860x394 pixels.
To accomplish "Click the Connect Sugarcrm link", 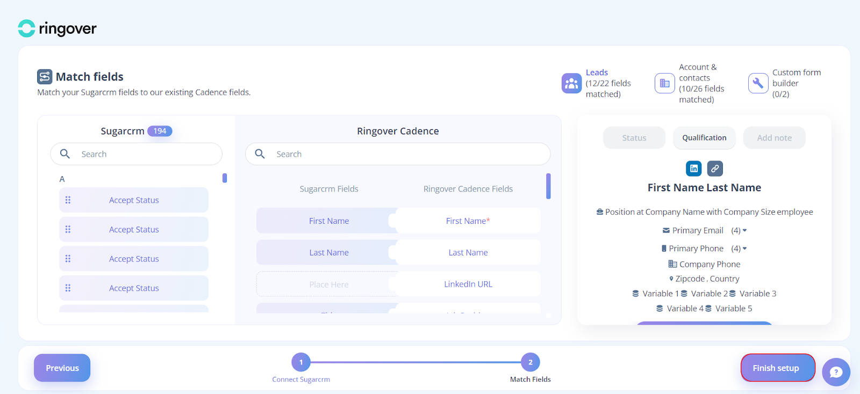I will tap(301, 380).
